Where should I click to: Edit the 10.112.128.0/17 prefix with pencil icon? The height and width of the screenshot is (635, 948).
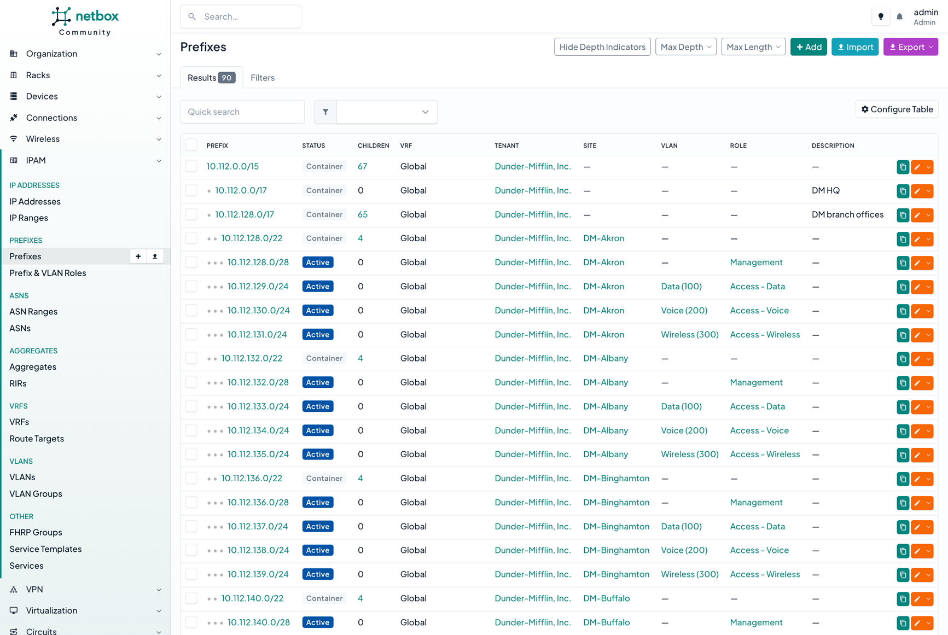(917, 215)
